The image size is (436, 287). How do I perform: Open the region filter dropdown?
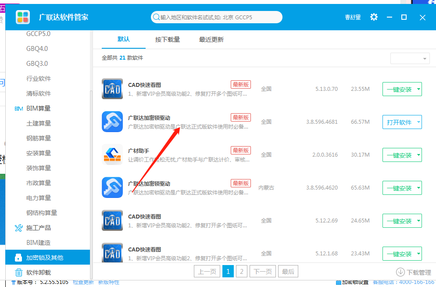[x=410, y=58]
